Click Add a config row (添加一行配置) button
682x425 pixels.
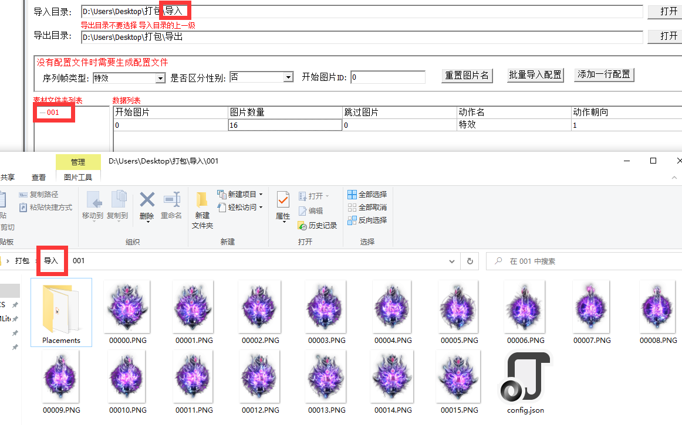[x=604, y=75]
